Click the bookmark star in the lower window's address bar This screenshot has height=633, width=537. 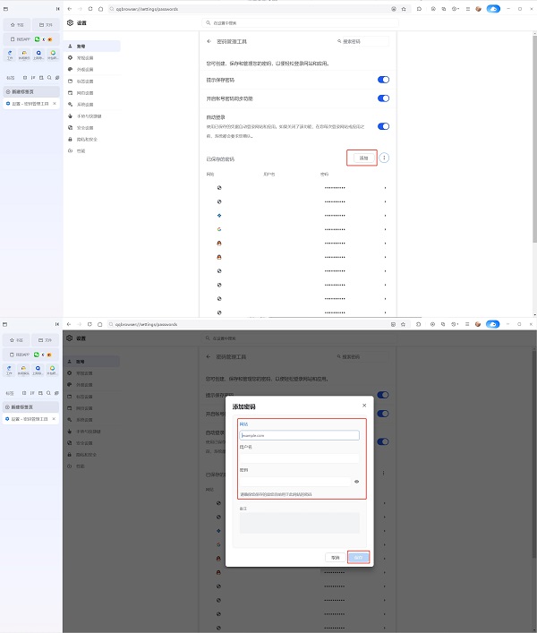[403, 324]
